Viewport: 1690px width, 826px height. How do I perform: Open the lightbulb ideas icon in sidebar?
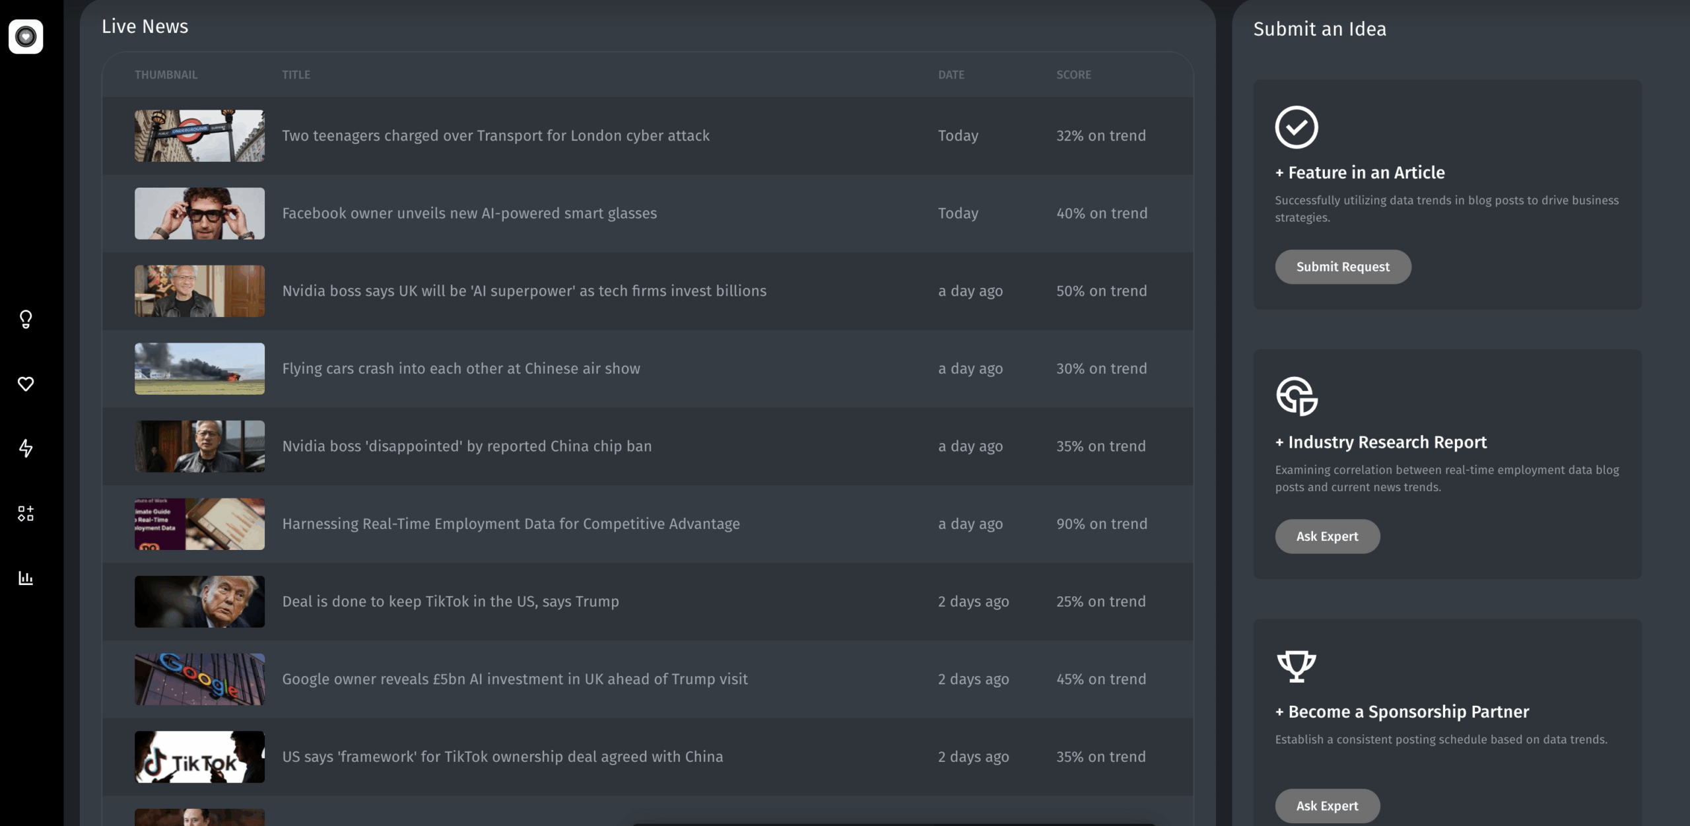[26, 320]
